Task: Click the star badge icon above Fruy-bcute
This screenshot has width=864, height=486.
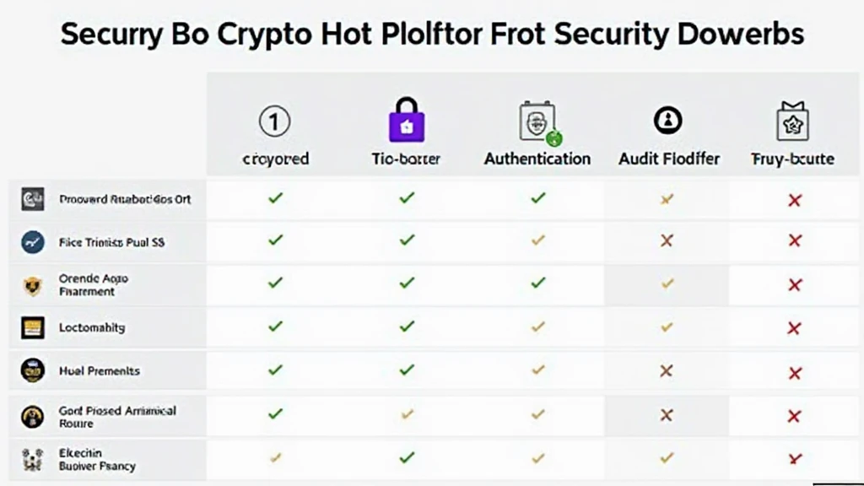Action: [x=792, y=121]
